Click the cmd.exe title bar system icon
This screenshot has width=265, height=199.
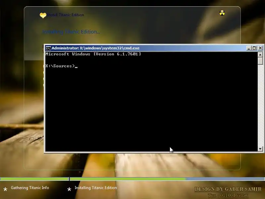(x=48, y=48)
